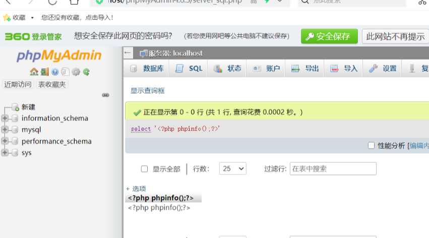
Task: Open the 行数 25 dropdown
Action: point(232,168)
